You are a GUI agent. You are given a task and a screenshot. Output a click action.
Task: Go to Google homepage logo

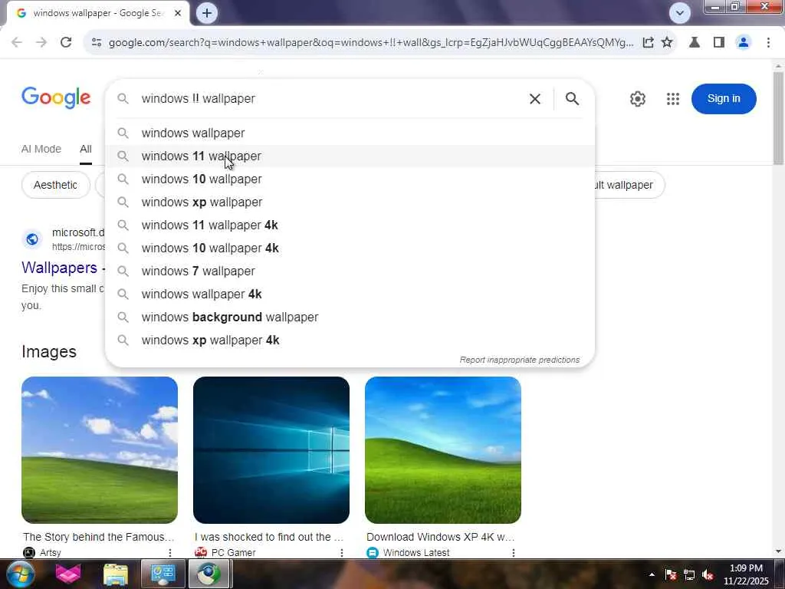coord(56,97)
